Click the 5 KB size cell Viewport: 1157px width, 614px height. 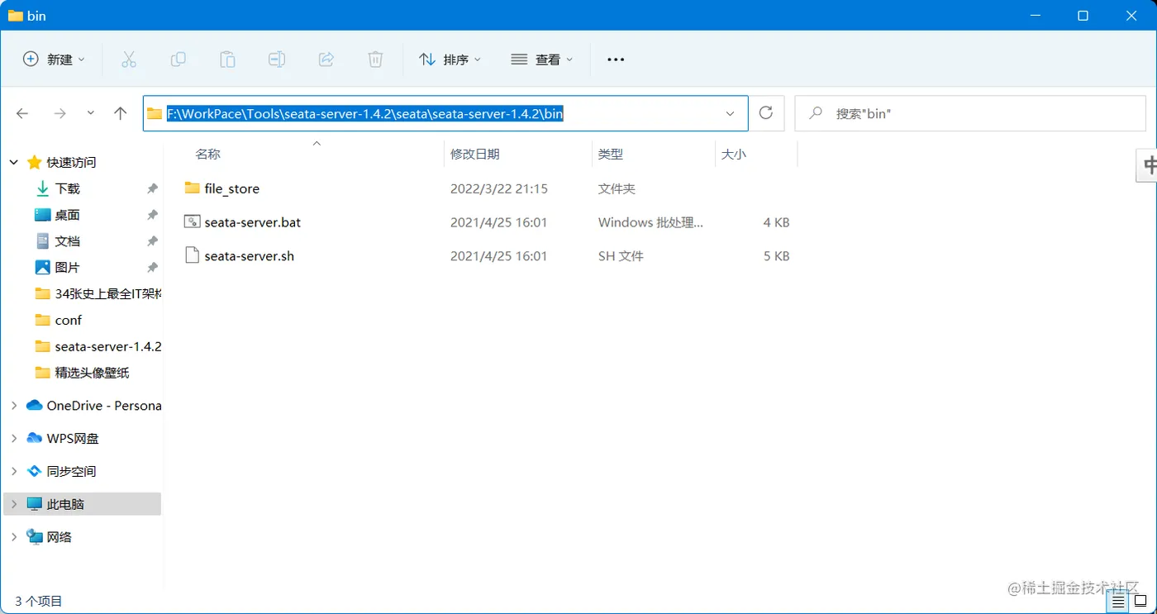[x=777, y=256]
